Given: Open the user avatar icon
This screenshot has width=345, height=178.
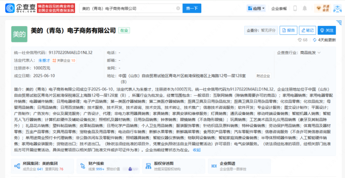Looking at the screenshot, I should coord(337,9).
